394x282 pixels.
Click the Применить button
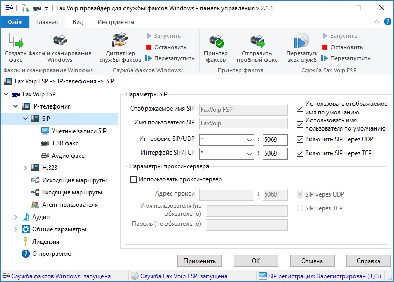click(x=199, y=261)
